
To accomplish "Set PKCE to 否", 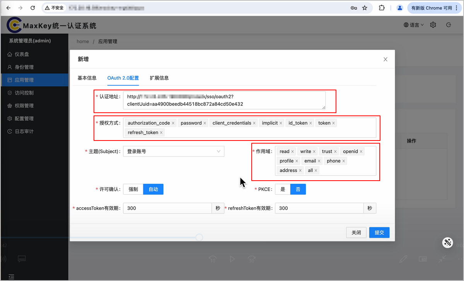I will pyautogui.click(x=298, y=189).
